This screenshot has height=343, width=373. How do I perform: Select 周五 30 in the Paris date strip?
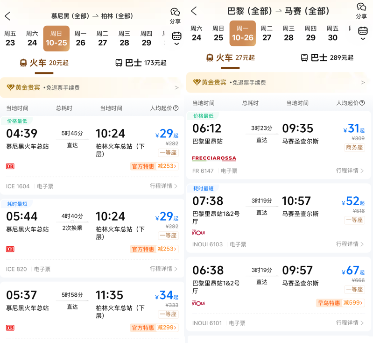[x=332, y=33]
